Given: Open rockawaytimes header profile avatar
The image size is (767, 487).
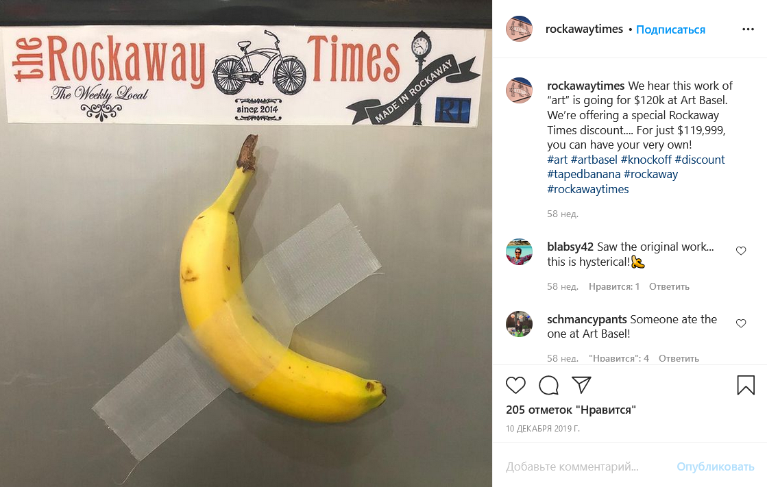Looking at the screenshot, I should (519, 29).
